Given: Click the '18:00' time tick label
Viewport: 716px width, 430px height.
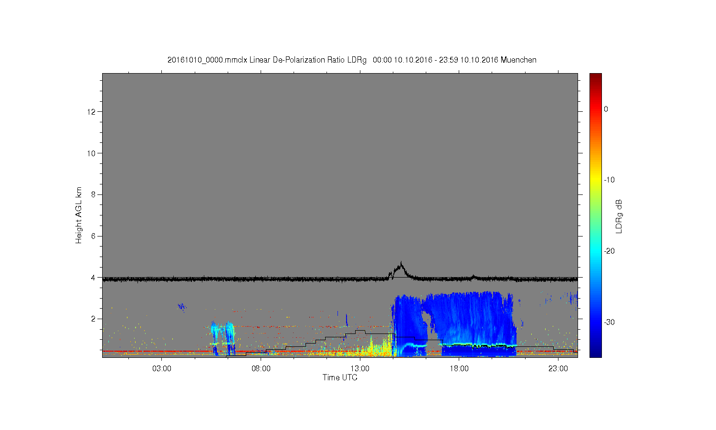Looking at the screenshot, I should click(459, 369).
